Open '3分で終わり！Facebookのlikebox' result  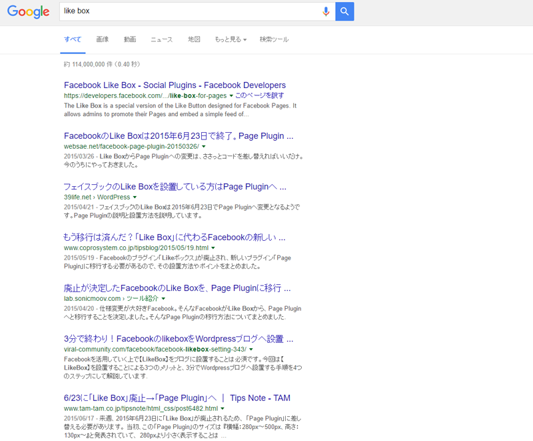179,339
